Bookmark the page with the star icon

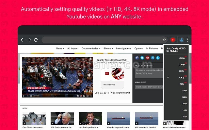click(x=164, y=40)
